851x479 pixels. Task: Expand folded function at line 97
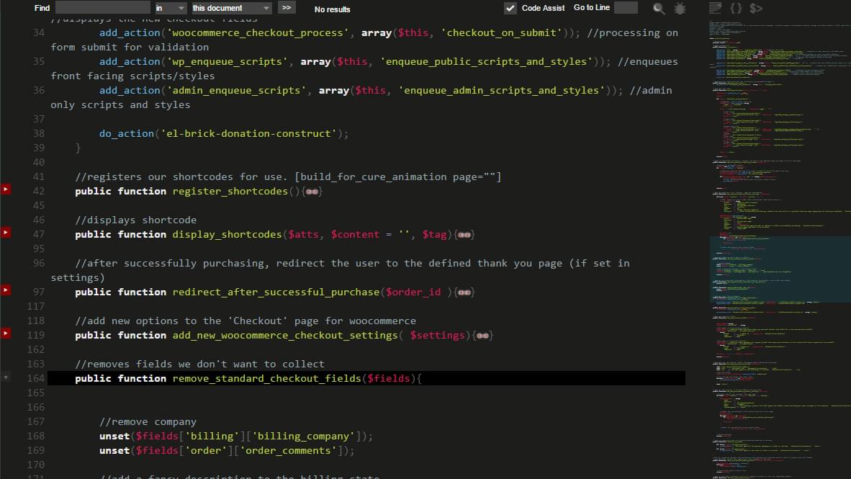[6, 290]
